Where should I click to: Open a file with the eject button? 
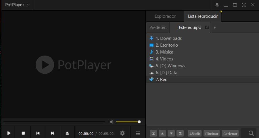point(67,133)
